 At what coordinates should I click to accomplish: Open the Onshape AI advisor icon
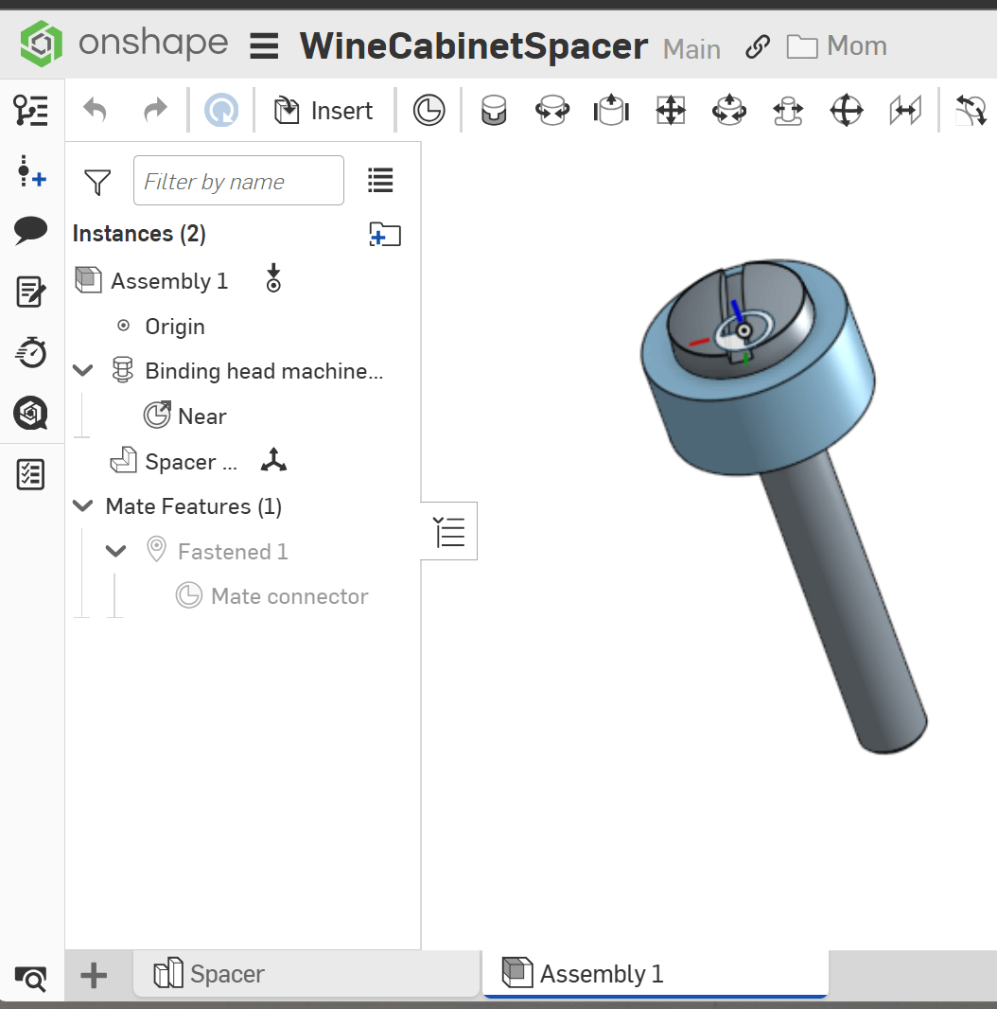tap(31, 413)
